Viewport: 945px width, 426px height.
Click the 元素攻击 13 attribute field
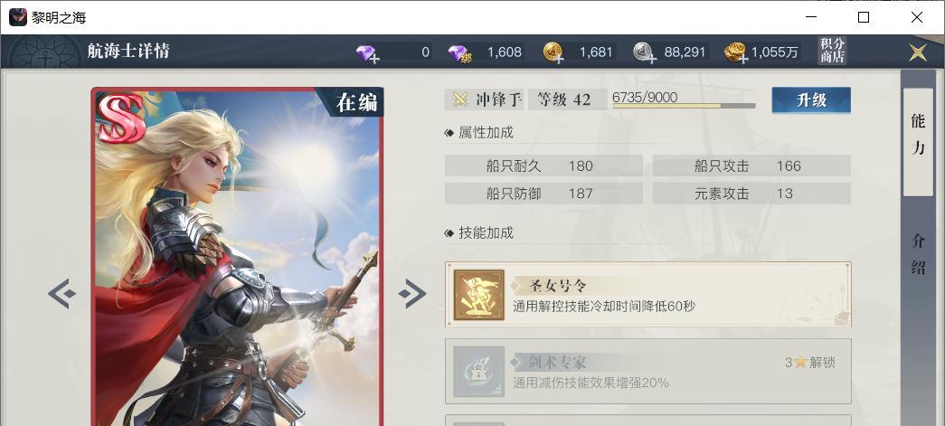tap(751, 194)
